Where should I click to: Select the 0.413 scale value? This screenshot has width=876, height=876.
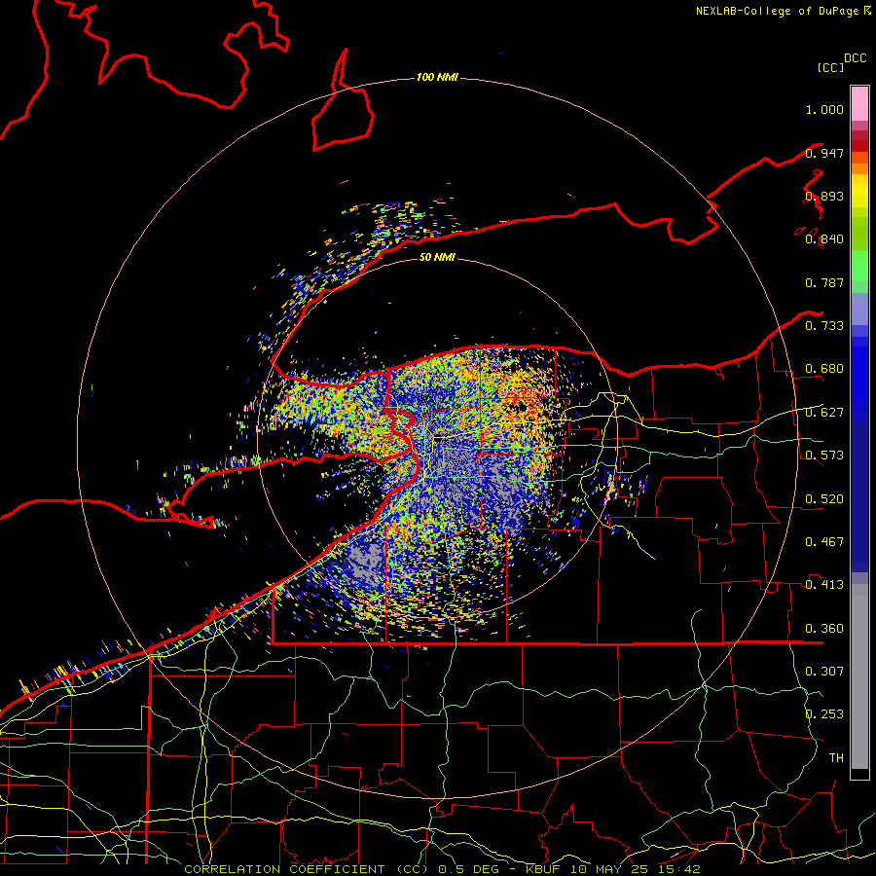click(x=824, y=585)
